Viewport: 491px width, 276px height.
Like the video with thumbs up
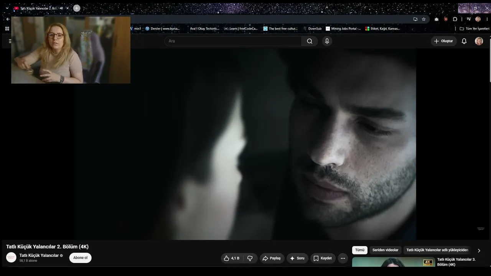232,258
